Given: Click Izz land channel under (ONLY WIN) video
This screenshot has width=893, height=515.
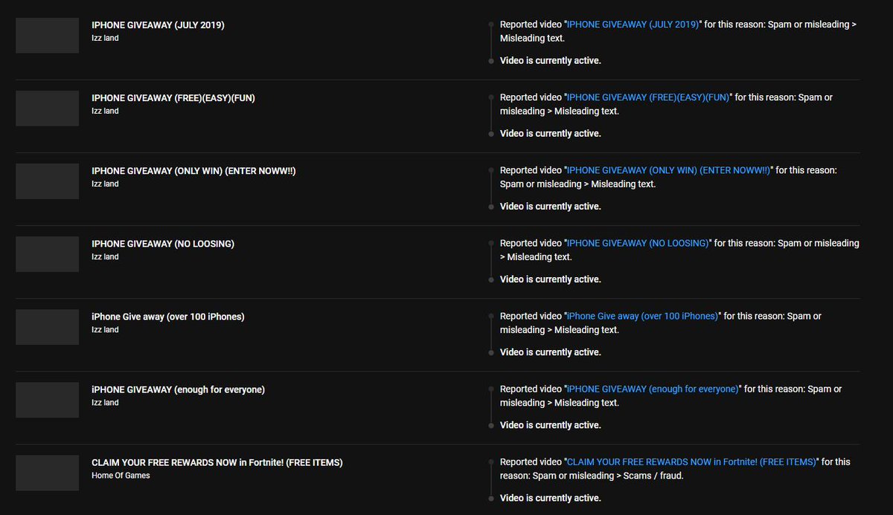Looking at the screenshot, I should coord(105,184).
